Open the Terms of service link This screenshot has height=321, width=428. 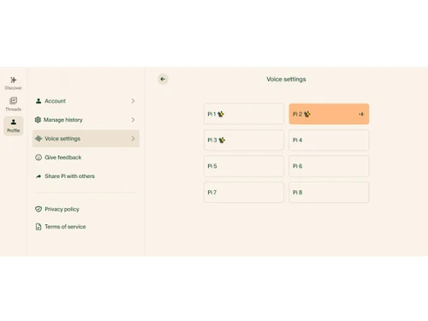pyautogui.click(x=65, y=227)
